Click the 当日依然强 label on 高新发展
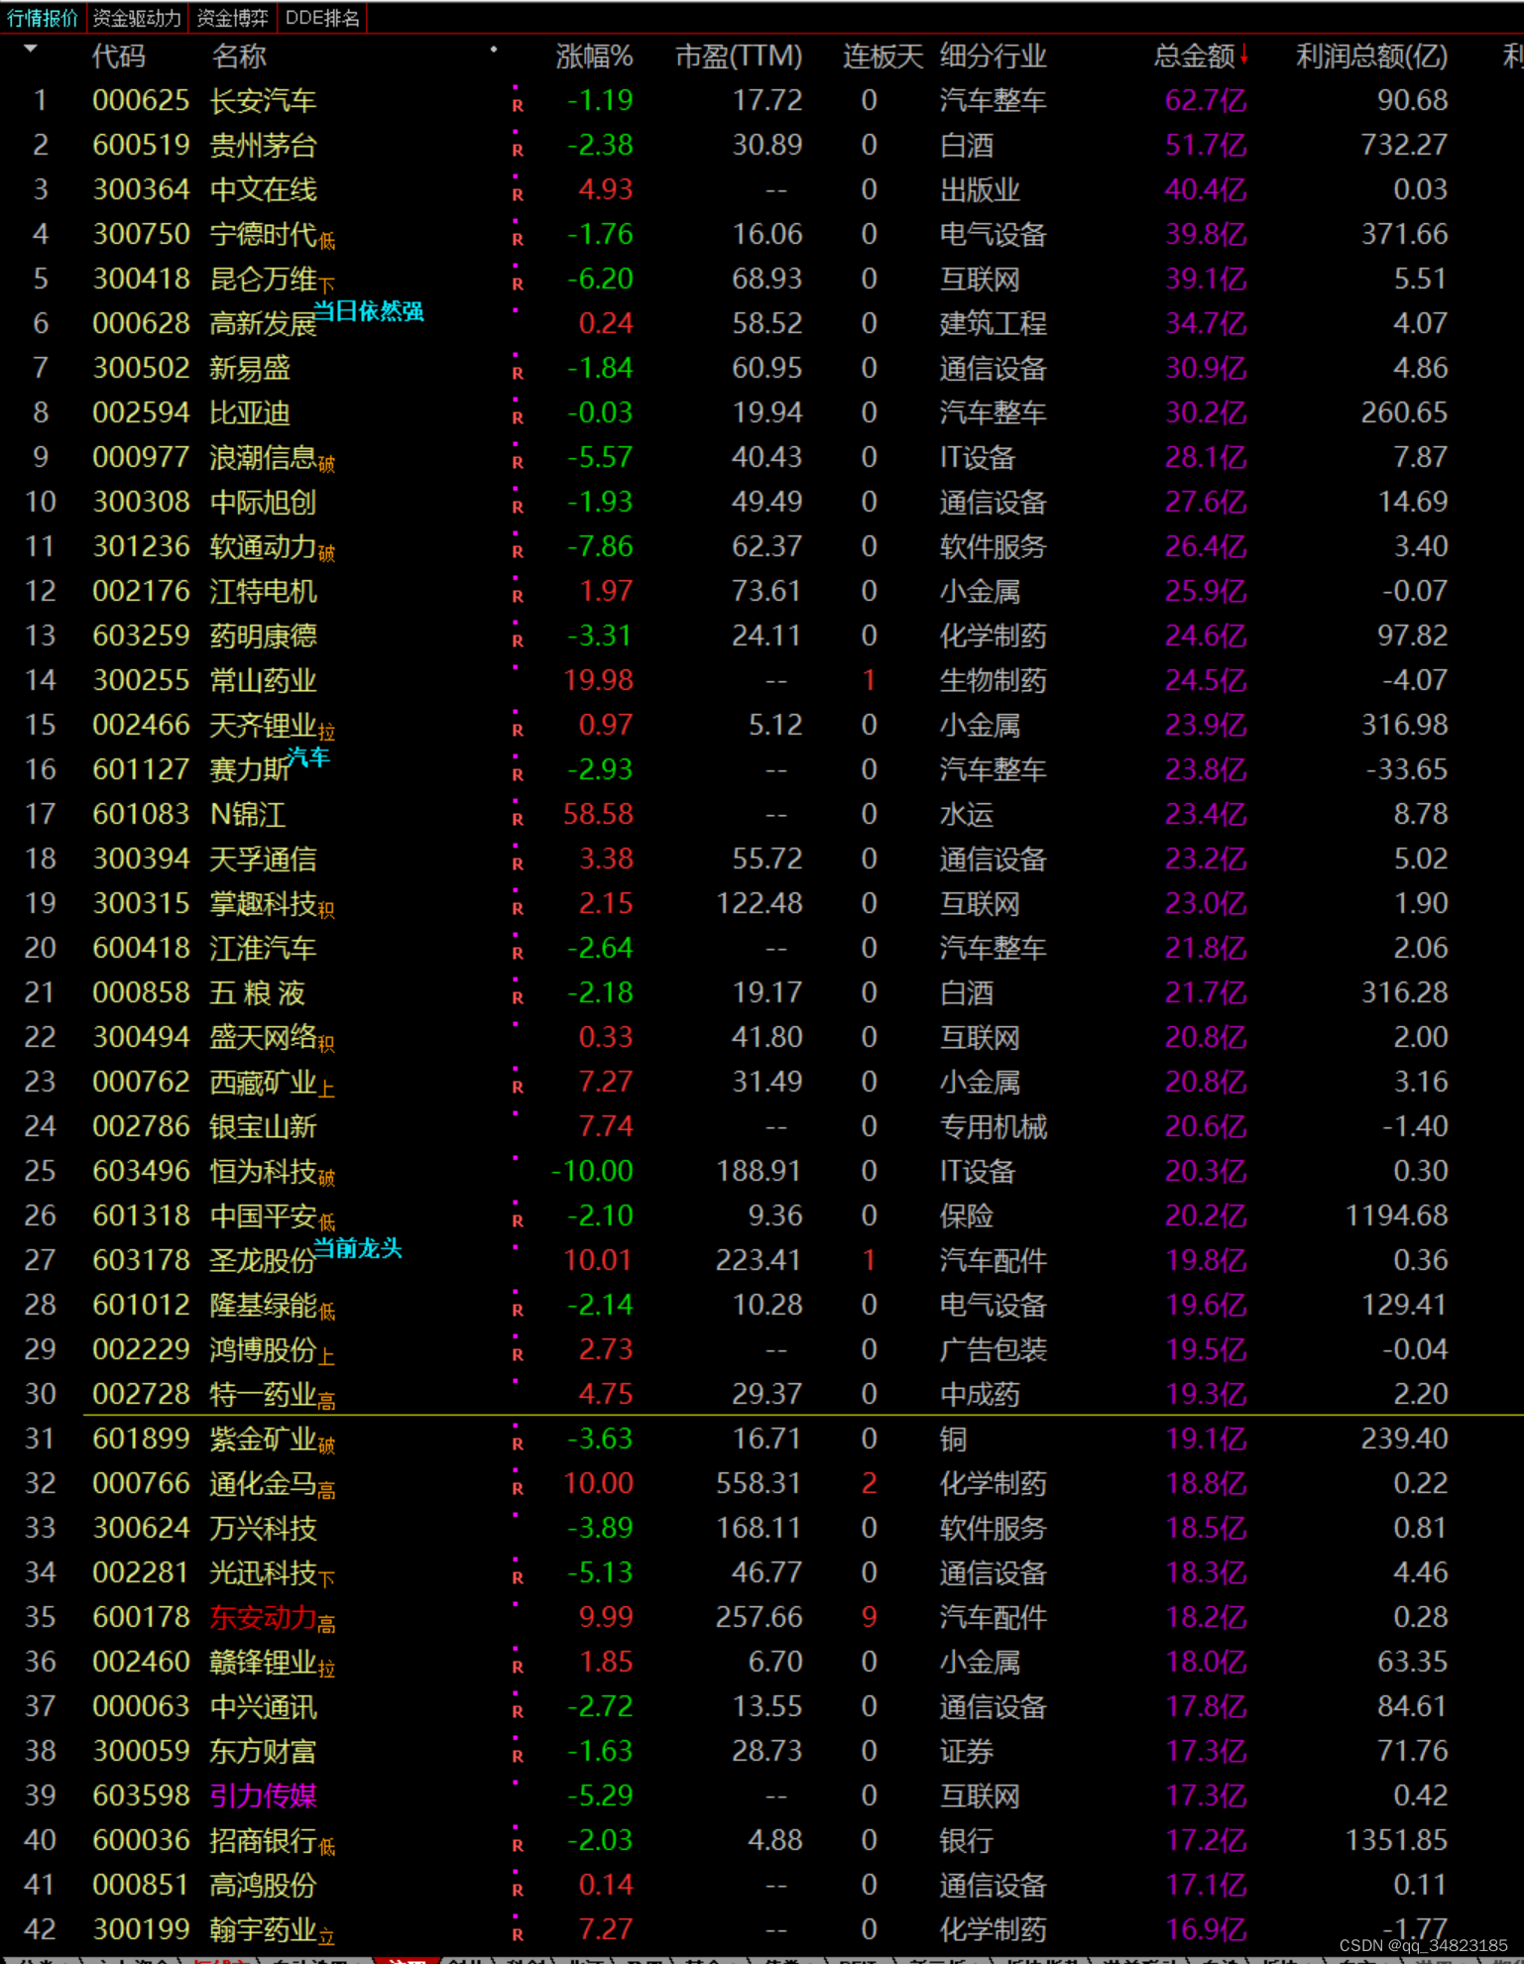This screenshot has height=1964, width=1524. point(369,311)
